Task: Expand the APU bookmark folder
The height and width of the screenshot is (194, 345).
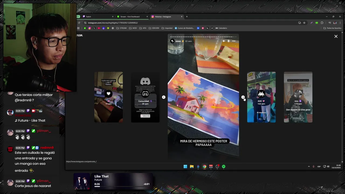Action: [x=143, y=28]
